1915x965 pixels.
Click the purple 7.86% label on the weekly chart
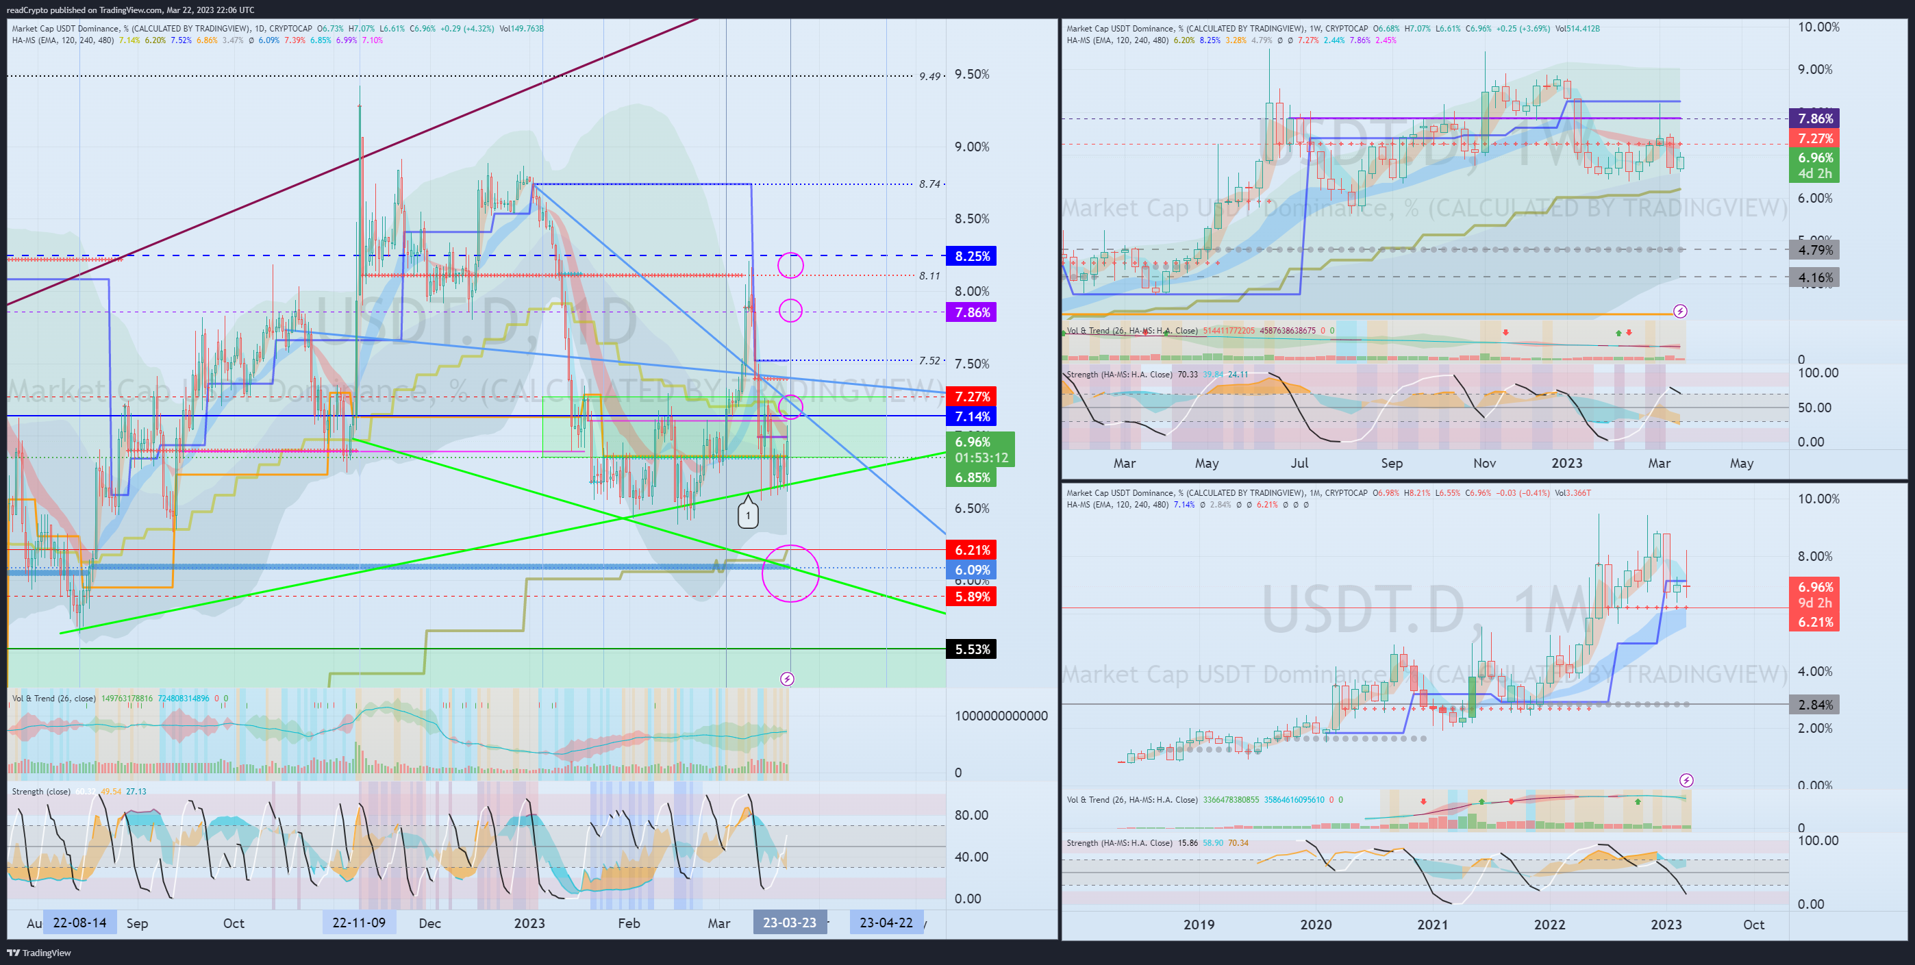[x=1814, y=118]
